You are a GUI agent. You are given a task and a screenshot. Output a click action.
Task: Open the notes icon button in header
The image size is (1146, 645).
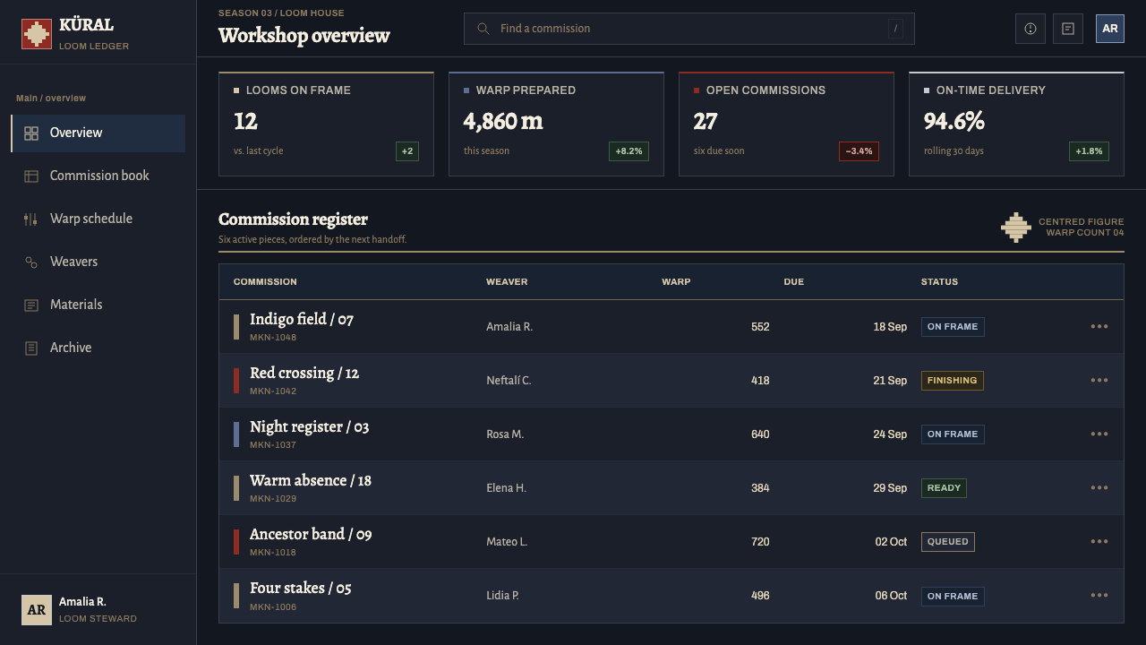coord(1068,29)
